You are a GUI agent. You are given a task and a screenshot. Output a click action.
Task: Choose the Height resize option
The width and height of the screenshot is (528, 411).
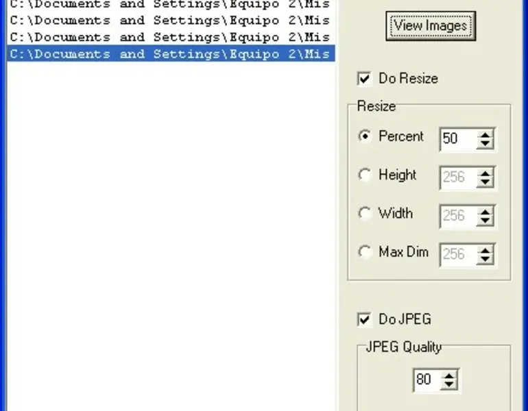coord(364,175)
